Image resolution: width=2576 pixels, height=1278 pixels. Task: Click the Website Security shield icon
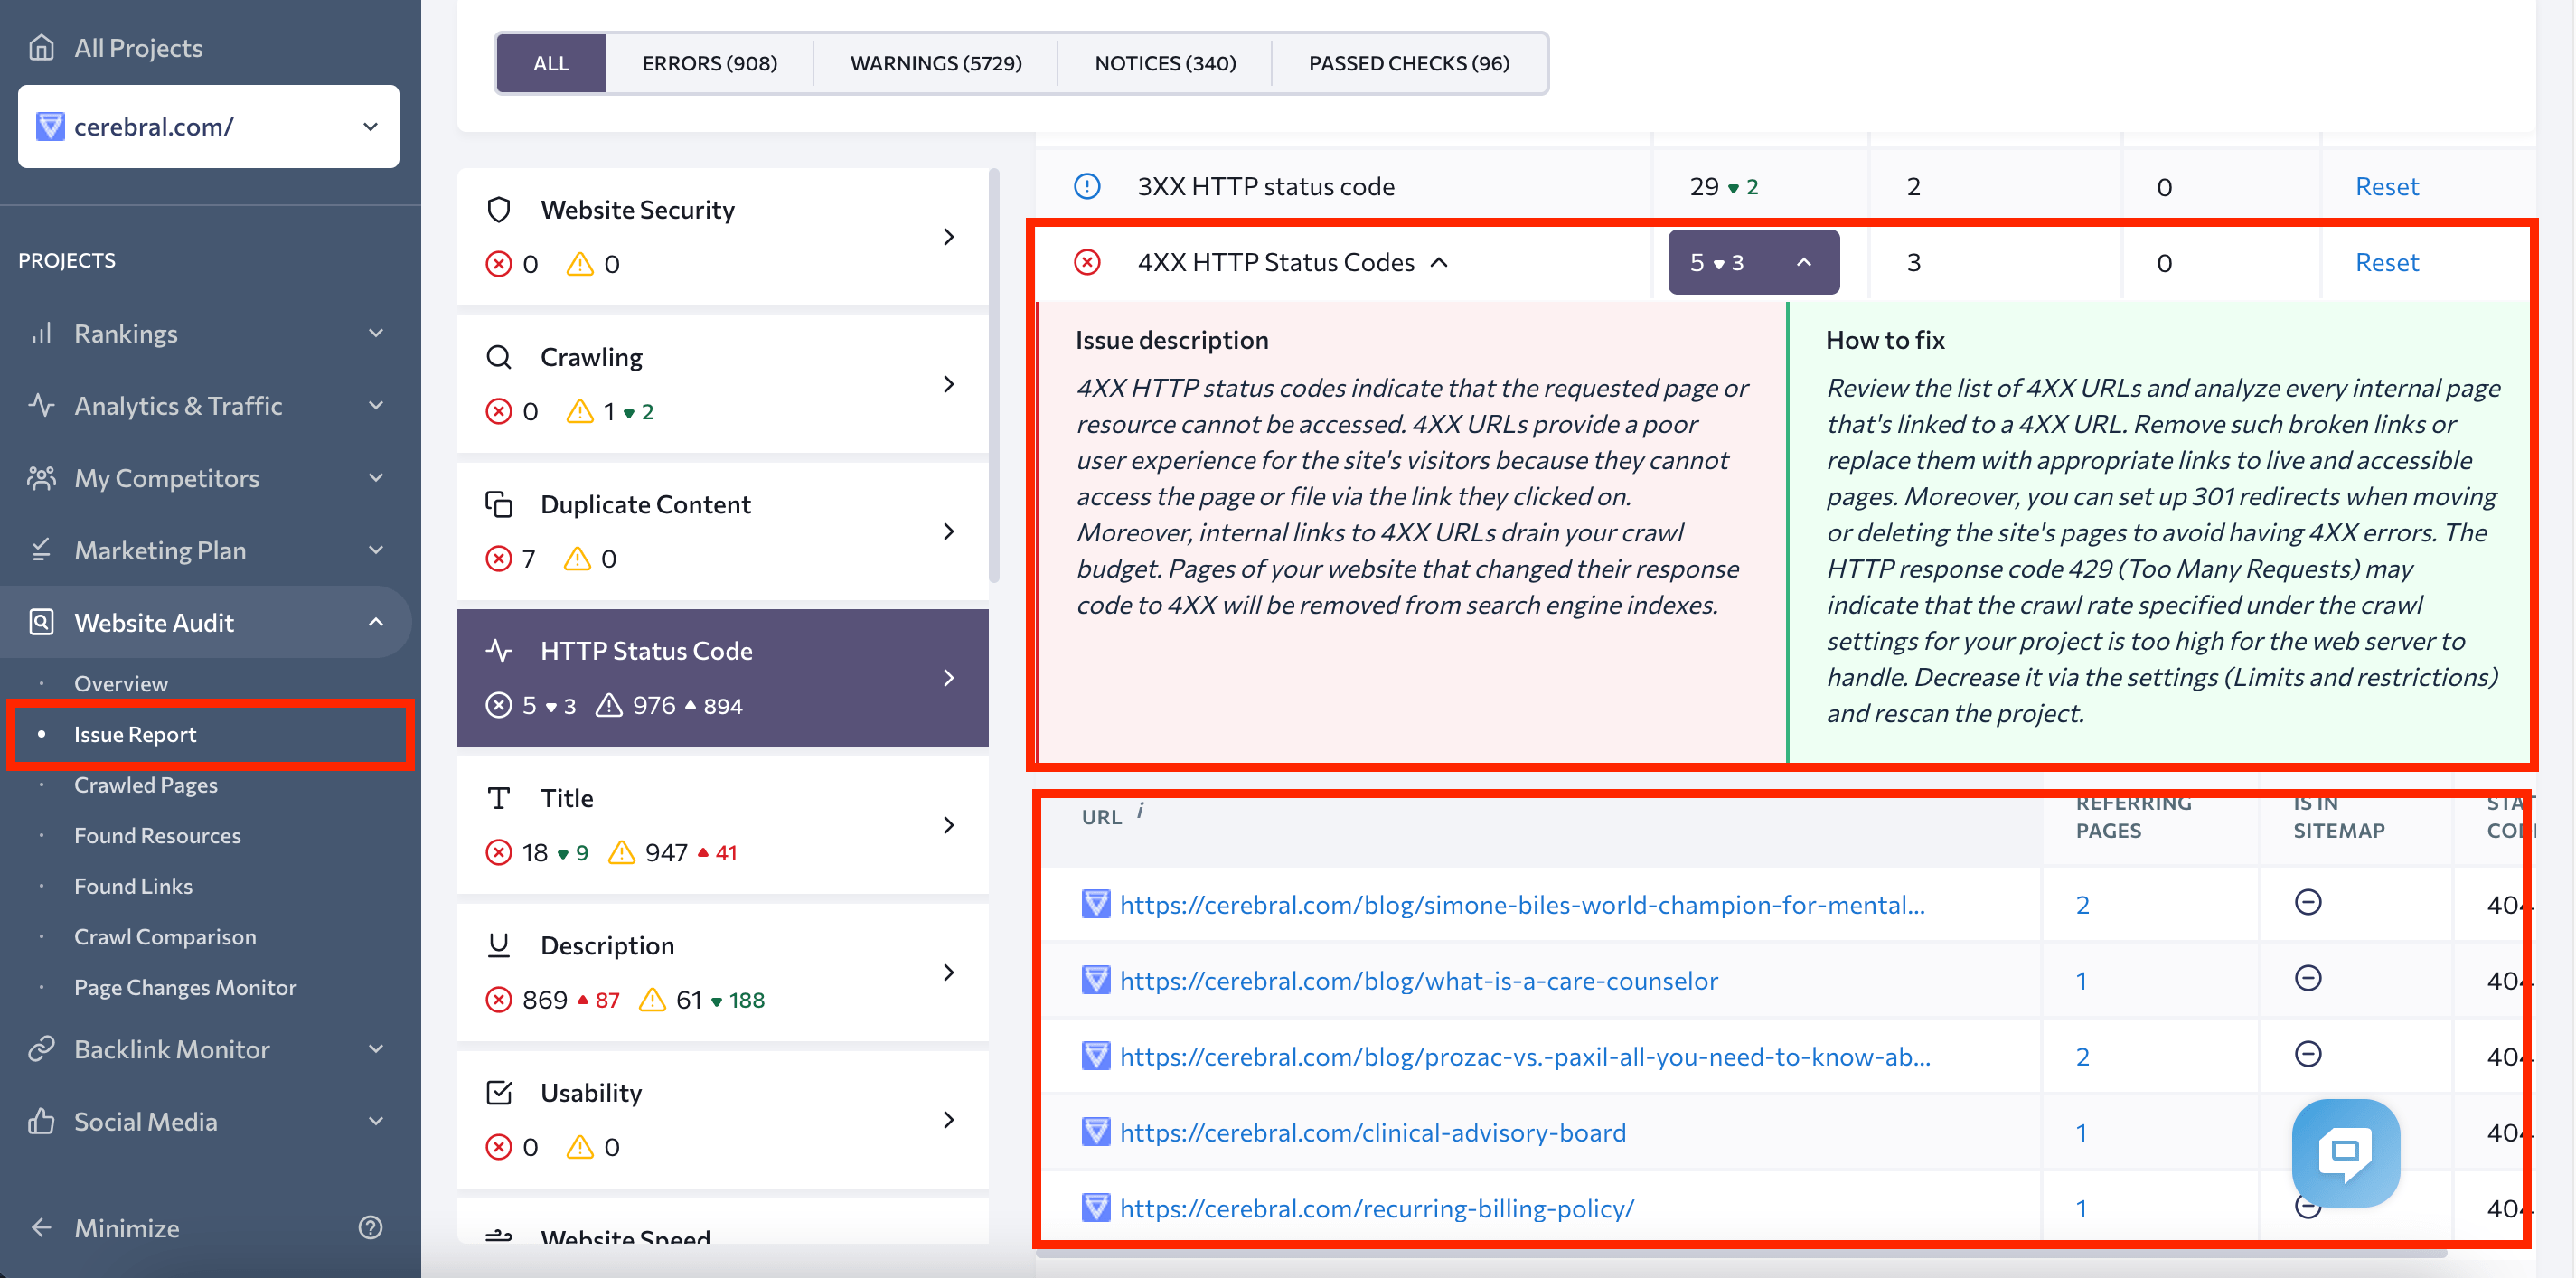(498, 209)
